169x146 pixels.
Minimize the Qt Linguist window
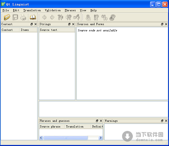click(153, 5)
